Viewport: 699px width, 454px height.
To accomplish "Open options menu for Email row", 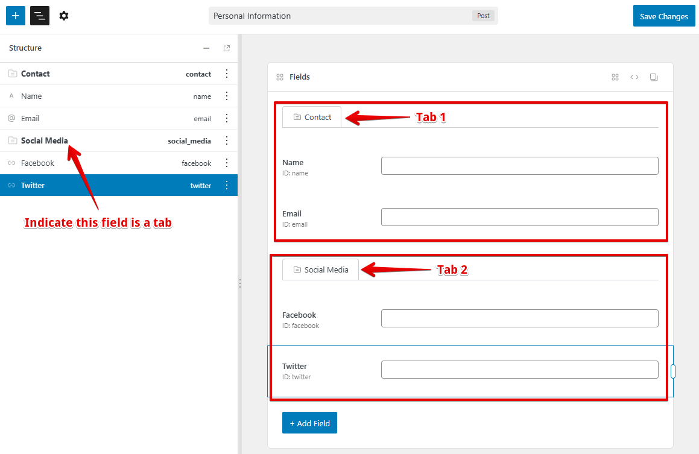I will [x=227, y=118].
